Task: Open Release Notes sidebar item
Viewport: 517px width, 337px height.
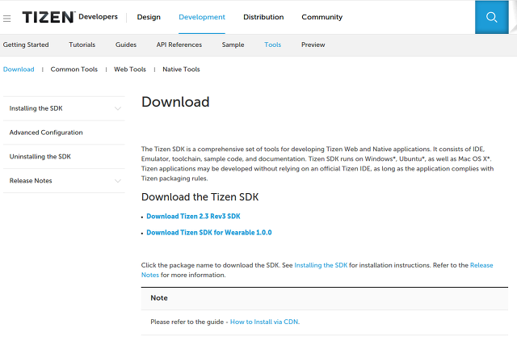Action: [64, 181]
